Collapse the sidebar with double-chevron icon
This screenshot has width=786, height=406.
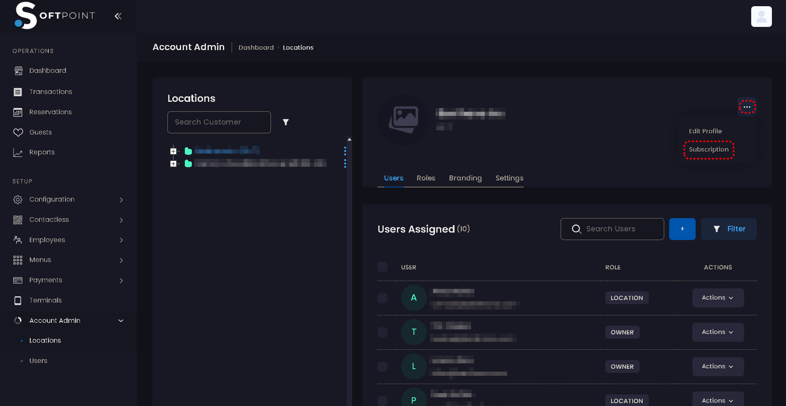[x=118, y=16]
